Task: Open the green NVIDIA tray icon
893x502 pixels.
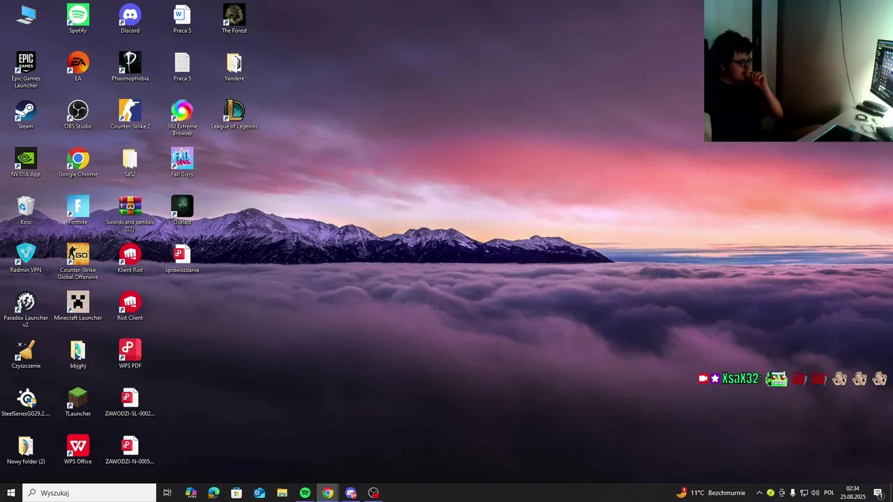Action: [771, 493]
